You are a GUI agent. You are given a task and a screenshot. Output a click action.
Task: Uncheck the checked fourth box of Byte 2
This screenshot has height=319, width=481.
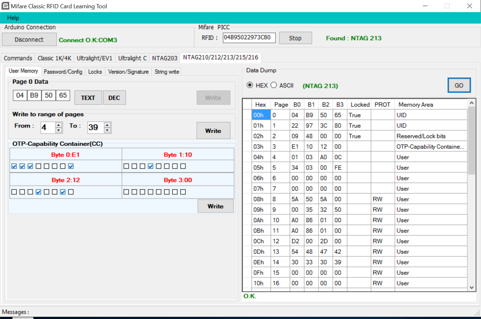[38, 192]
